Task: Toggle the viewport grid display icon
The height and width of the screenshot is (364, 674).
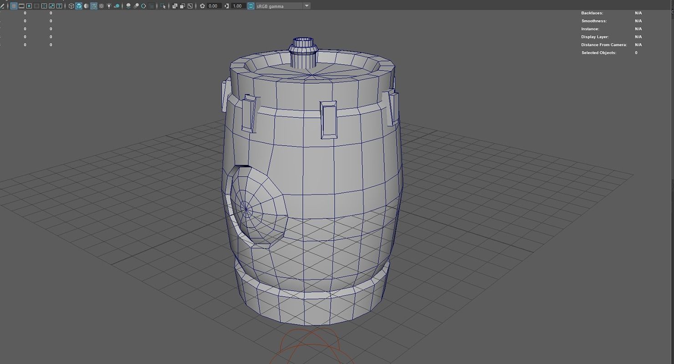Action: pyautogui.click(x=14, y=6)
